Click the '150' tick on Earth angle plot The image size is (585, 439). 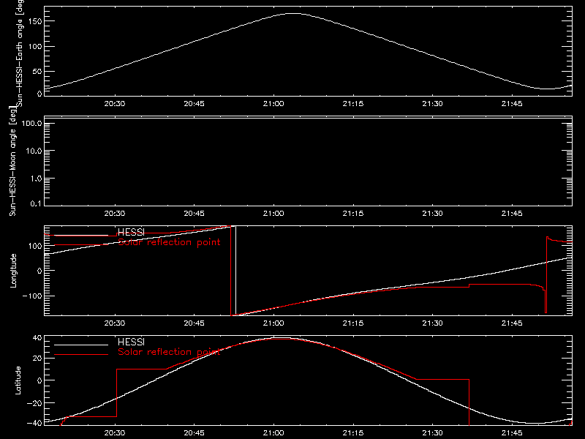pyautogui.click(x=35, y=21)
